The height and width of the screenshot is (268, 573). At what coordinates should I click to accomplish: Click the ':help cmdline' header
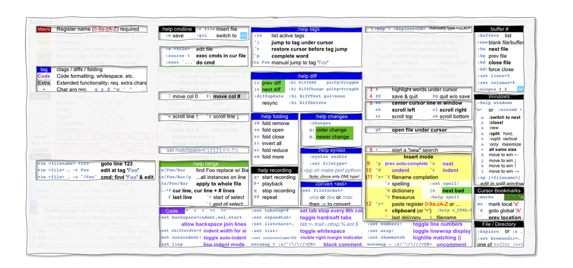click(x=177, y=29)
